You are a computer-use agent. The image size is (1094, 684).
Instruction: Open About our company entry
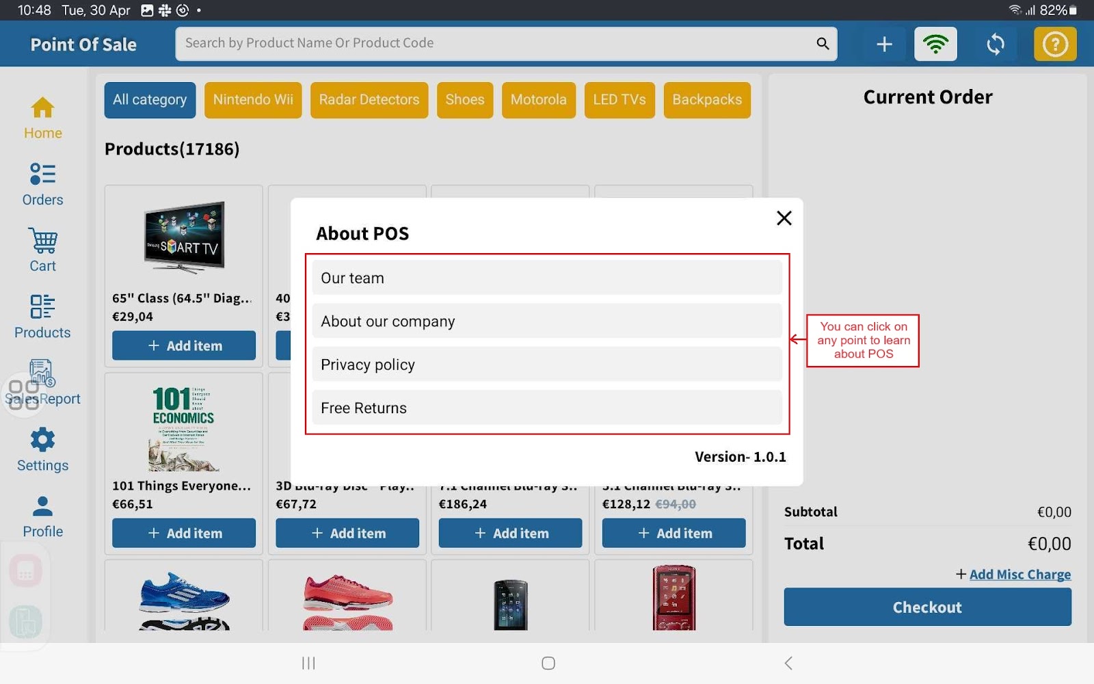(546, 321)
